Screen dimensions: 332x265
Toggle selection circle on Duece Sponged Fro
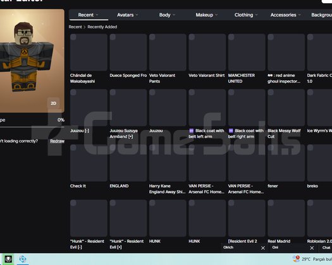click(x=113, y=37)
